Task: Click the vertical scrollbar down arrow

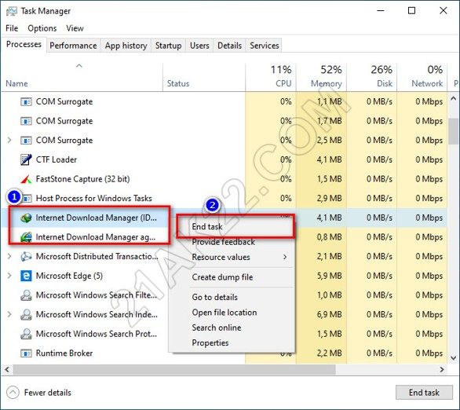Action: point(454,358)
